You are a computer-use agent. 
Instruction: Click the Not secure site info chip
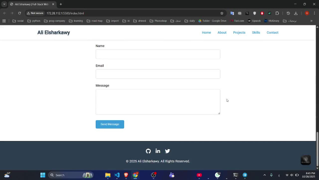[35, 13]
